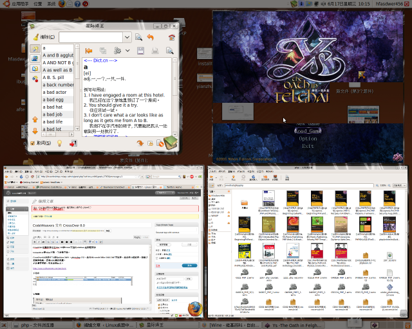Open the Applications menu in the top panel
This screenshot has height=329, width=412.
[x=20, y=4]
